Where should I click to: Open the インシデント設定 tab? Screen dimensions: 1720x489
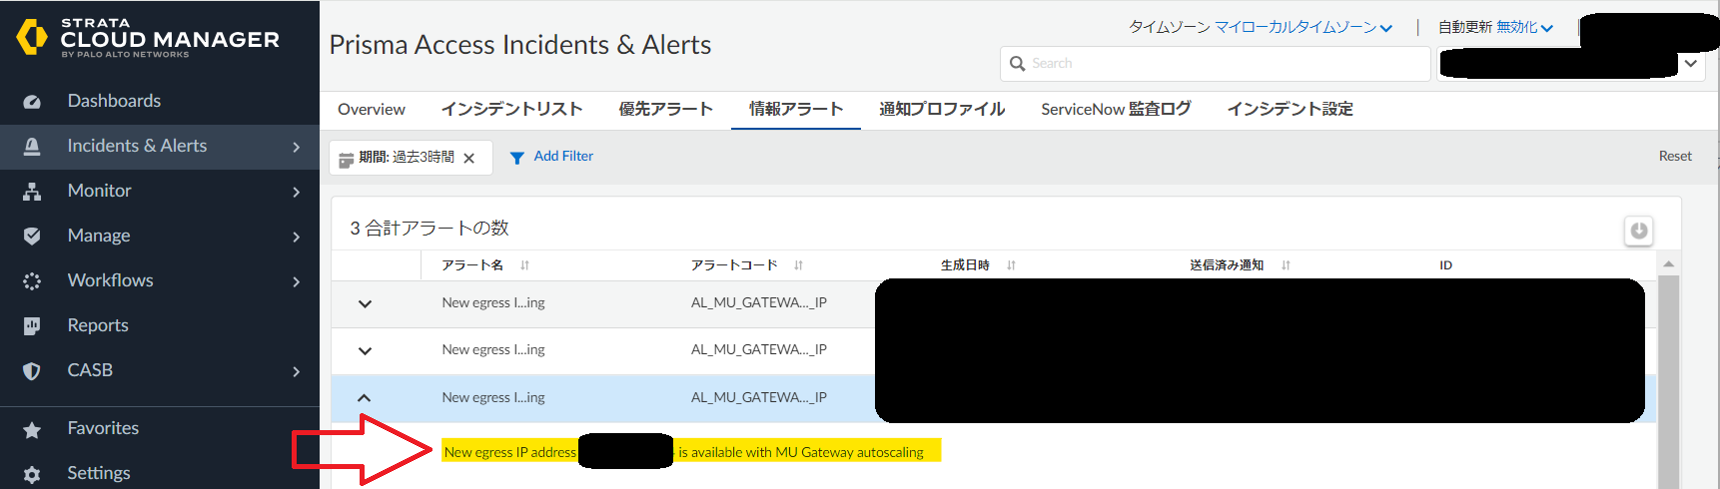tap(1290, 110)
